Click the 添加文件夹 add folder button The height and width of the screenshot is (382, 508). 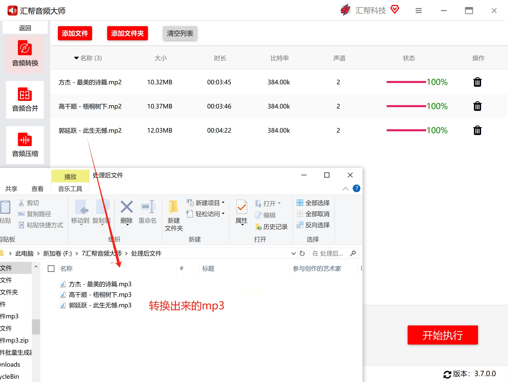coord(127,33)
